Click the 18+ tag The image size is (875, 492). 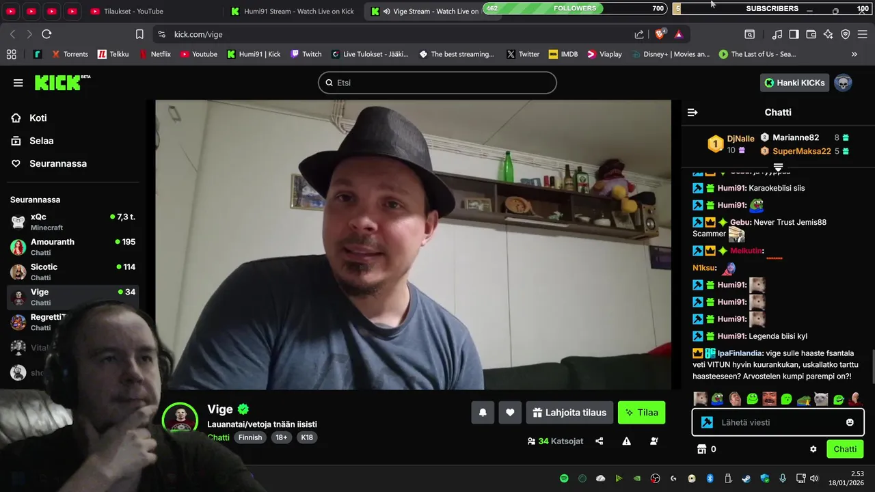281,437
